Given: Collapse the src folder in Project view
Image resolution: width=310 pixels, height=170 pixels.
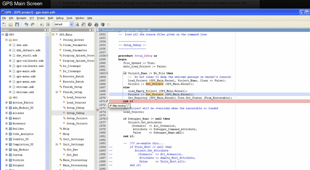Looking at the screenshot, I should click(6, 40).
